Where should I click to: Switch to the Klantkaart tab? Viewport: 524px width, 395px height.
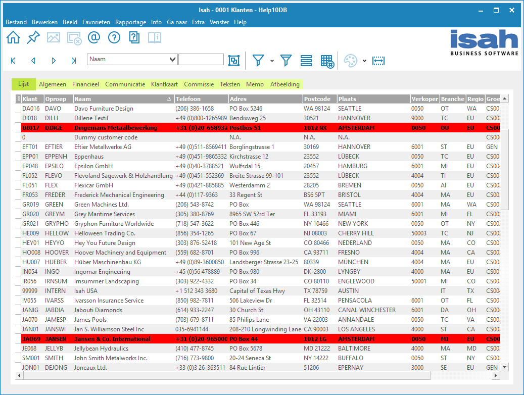pyautogui.click(x=164, y=84)
